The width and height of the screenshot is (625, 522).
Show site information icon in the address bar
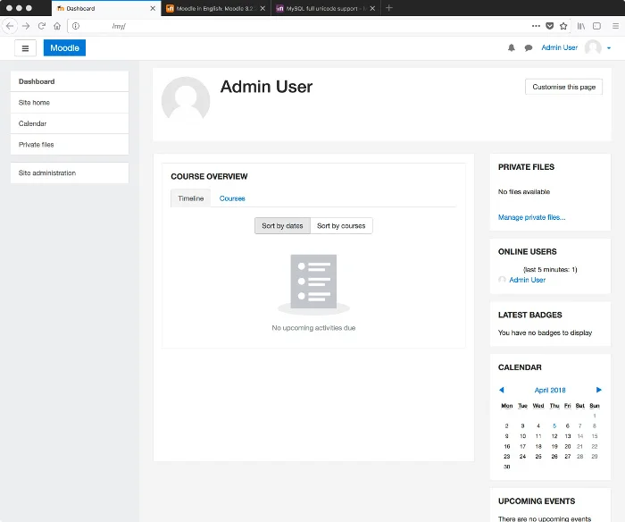[x=76, y=26]
